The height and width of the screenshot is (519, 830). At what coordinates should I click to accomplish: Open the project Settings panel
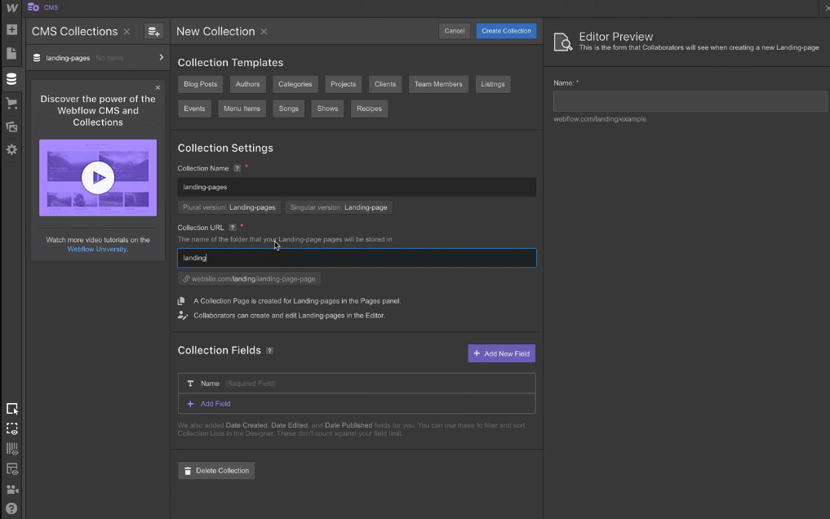pos(11,149)
